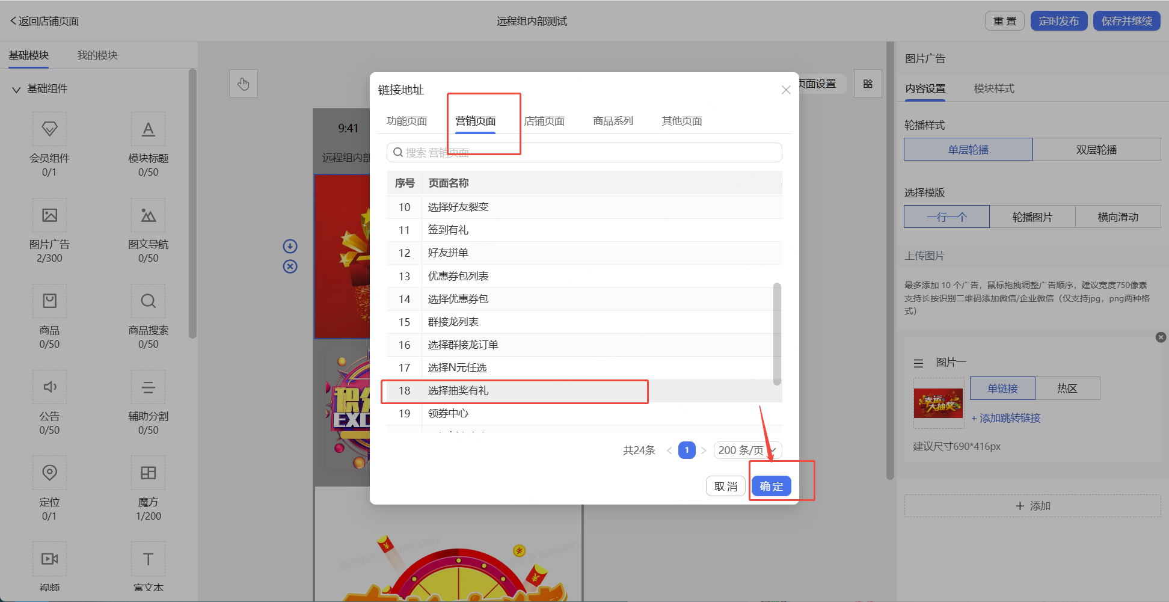Select row 12 好友拼单

click(584, 253)
